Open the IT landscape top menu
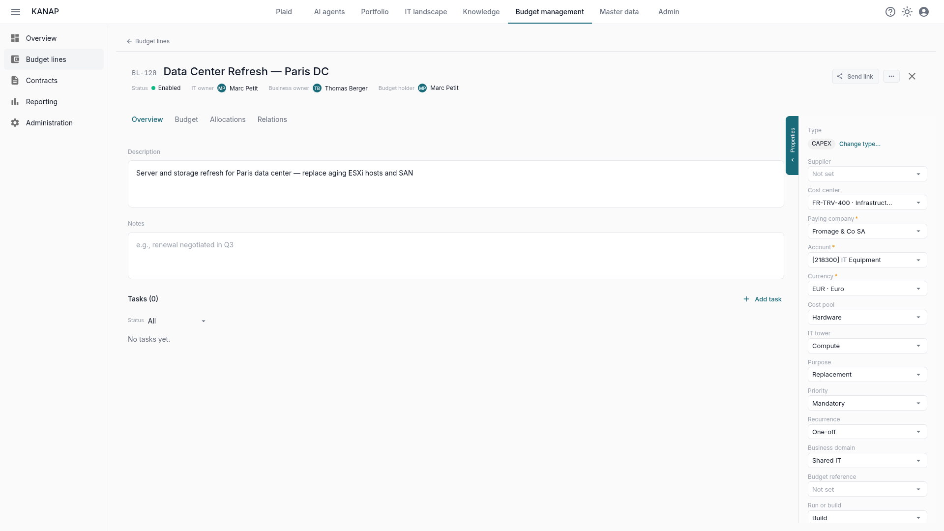The width and height of the screenshot is (944, 531). (426, 12)
